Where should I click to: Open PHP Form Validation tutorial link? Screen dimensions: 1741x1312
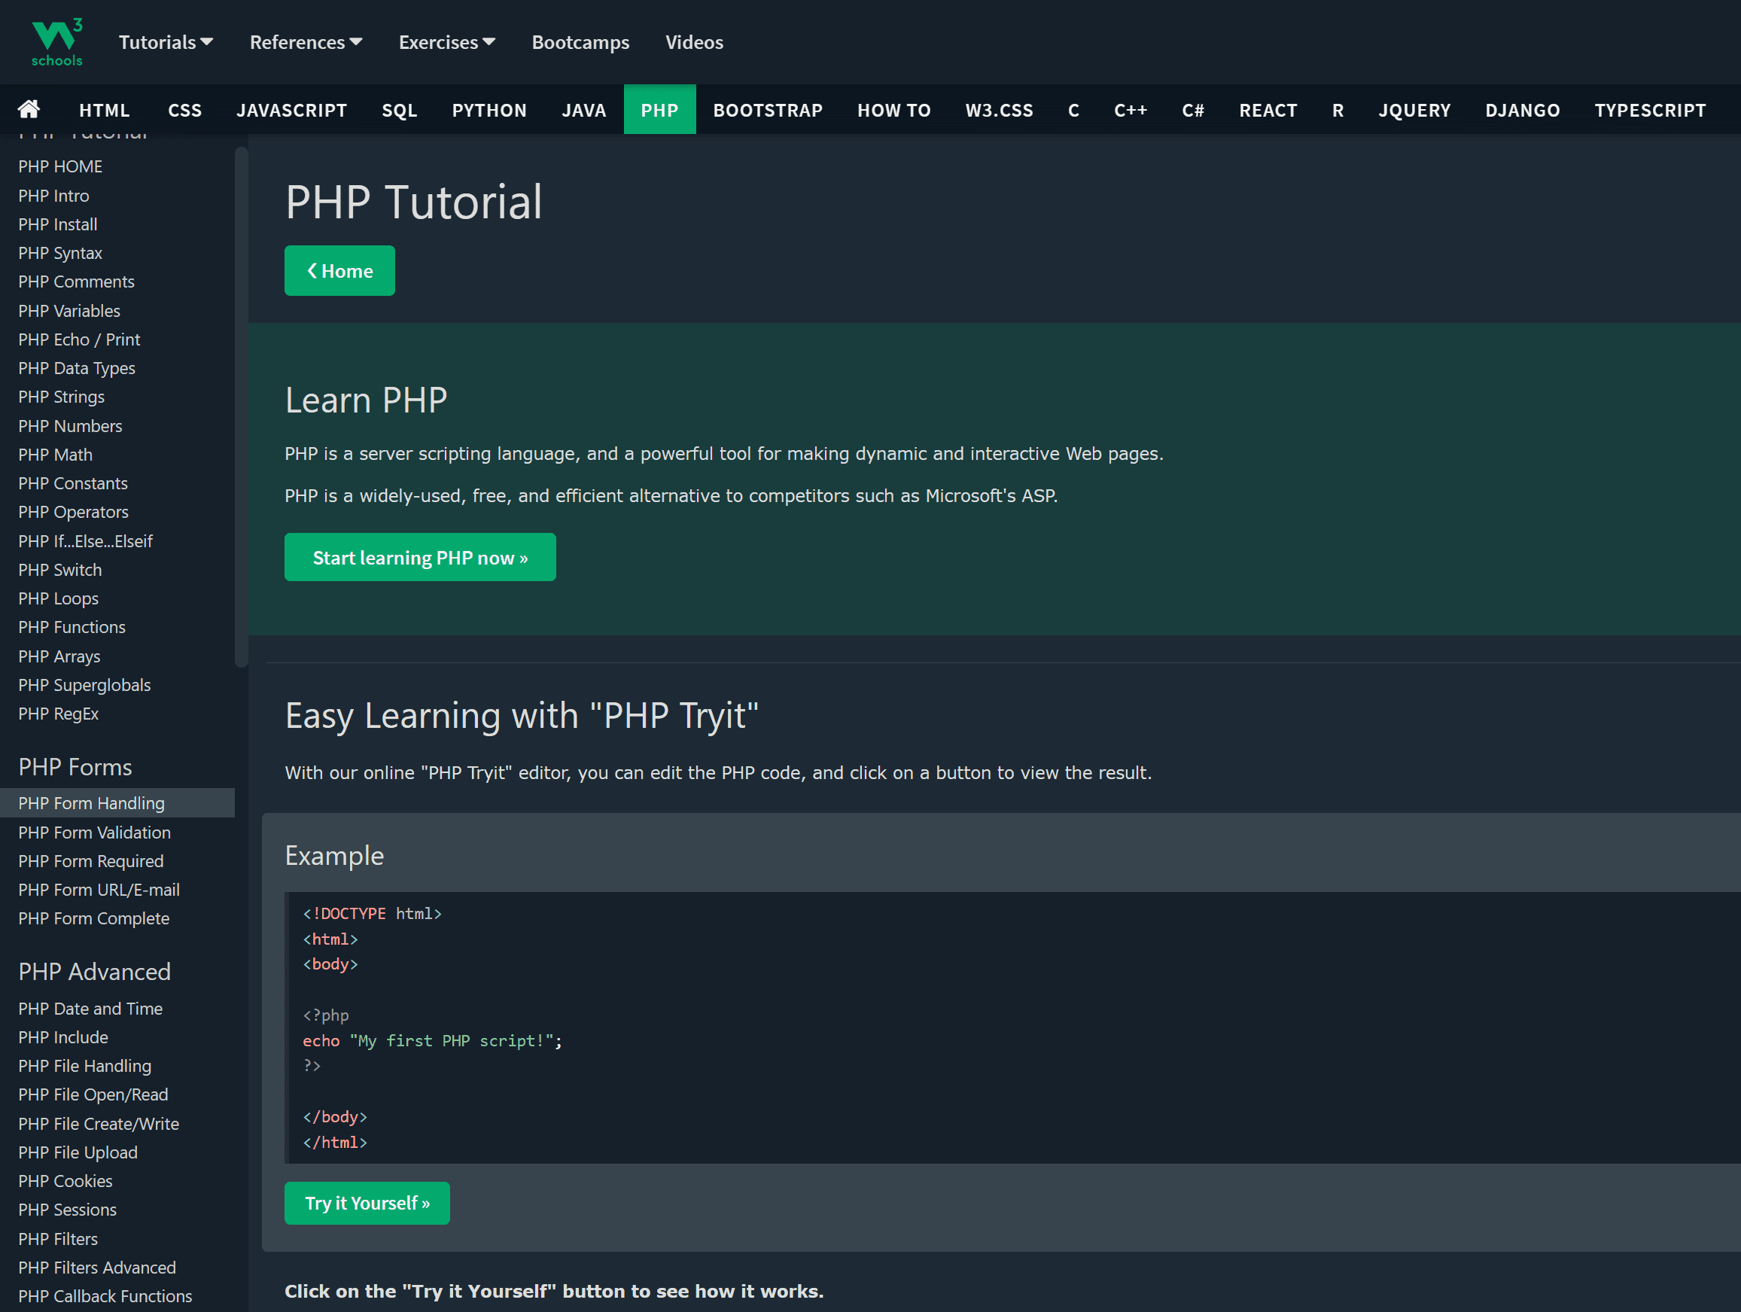tap(93, 831)
